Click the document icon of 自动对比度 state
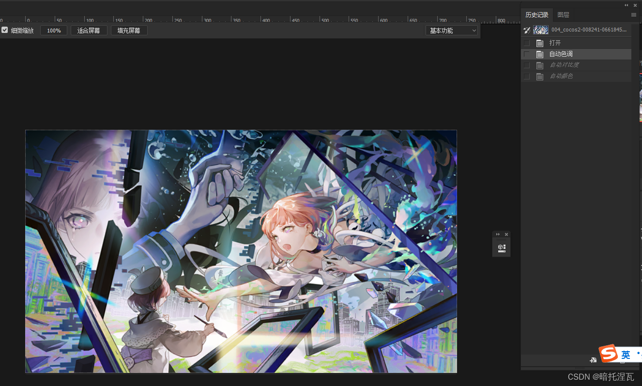 [540, 65]
